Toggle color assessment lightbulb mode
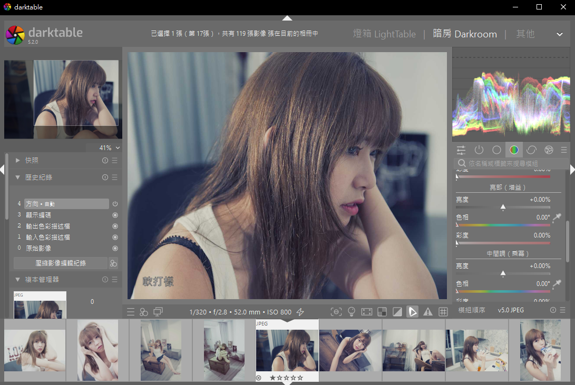The width and height of the screenshot is (575, 385). coord(352,312)
